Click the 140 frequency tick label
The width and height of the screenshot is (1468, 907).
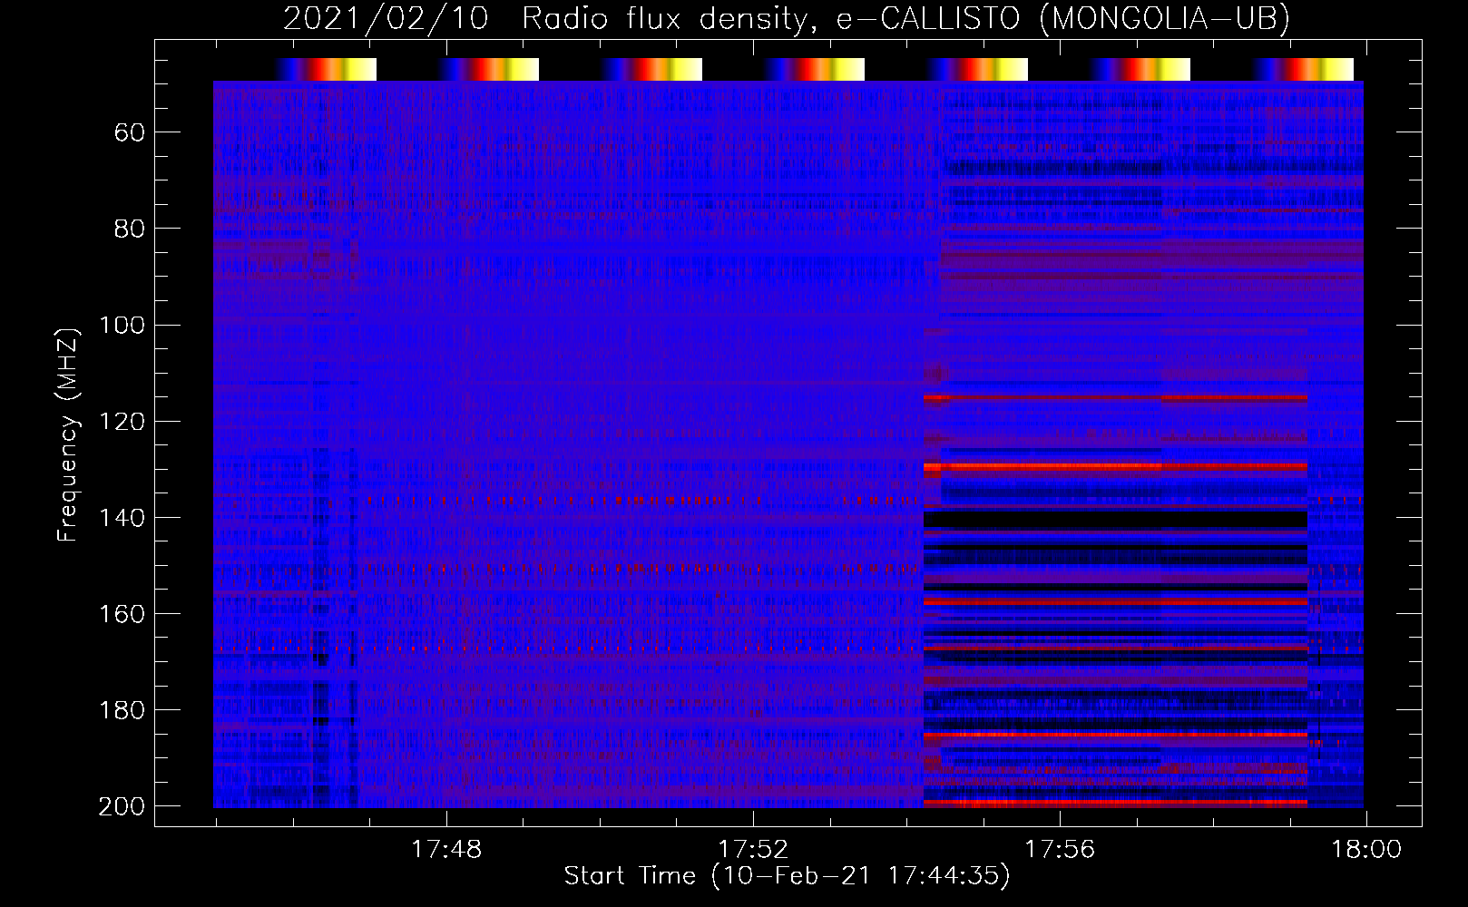[x=122, y=517]
